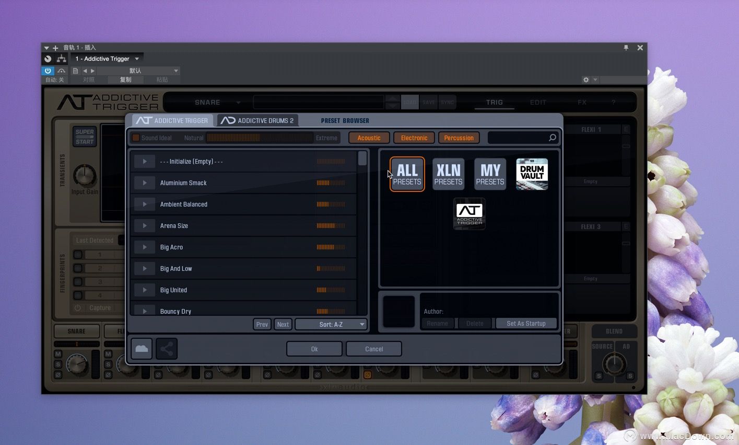Play preview of Big Acro preset

[145, 247]
